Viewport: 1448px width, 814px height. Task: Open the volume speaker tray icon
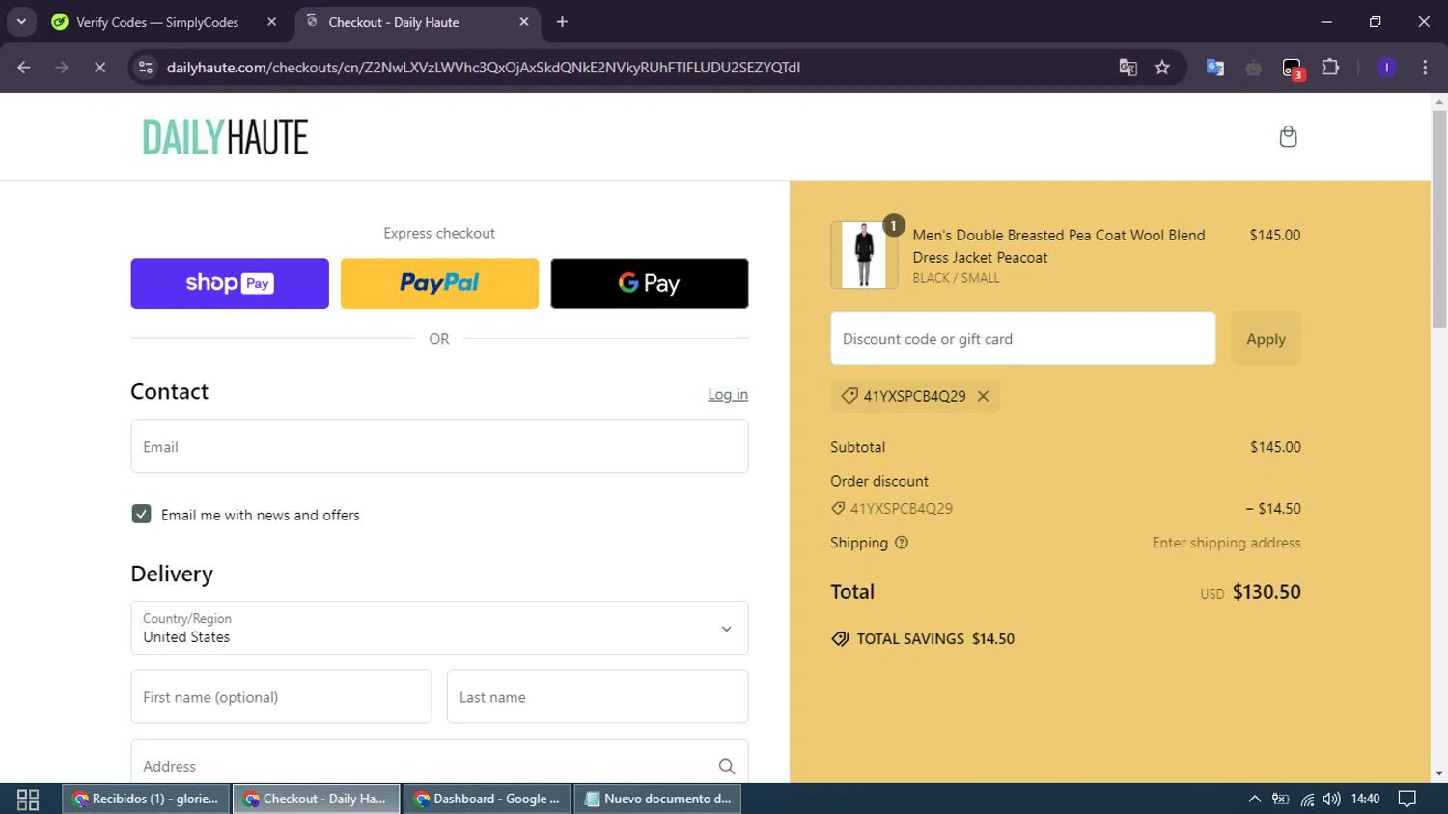click(x=1332, y=799)
